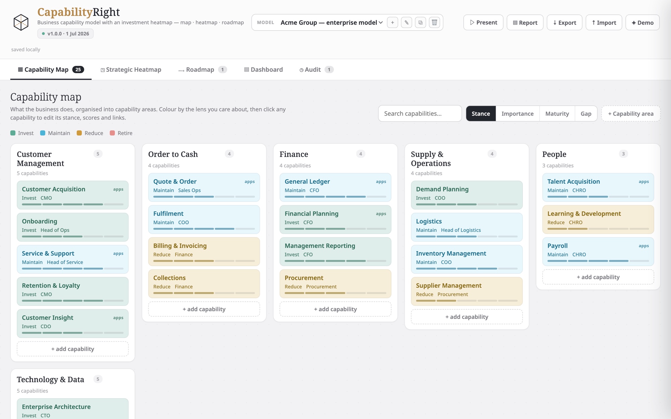Click the CapabilityRight cube logo
Screen dimensions: 671x419
click(21, 22)
